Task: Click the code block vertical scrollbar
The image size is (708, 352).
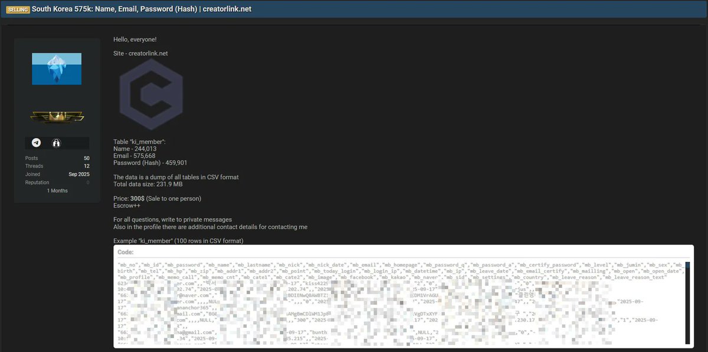Action: (687, 303)
